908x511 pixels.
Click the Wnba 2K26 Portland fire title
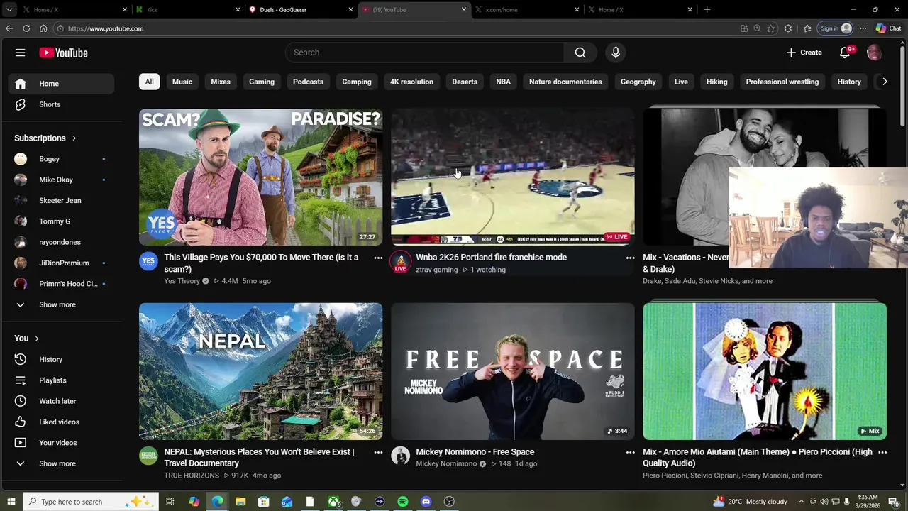[x=491, y=258]
